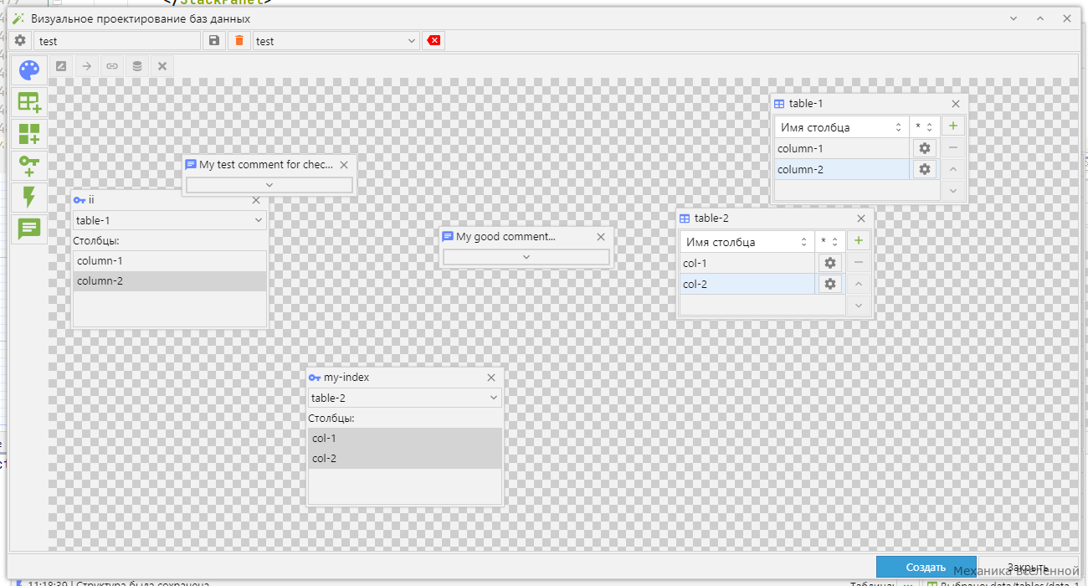Add a new index with key icon
The height and width of the screenshot is (586, 1088).
coord(29,166)
